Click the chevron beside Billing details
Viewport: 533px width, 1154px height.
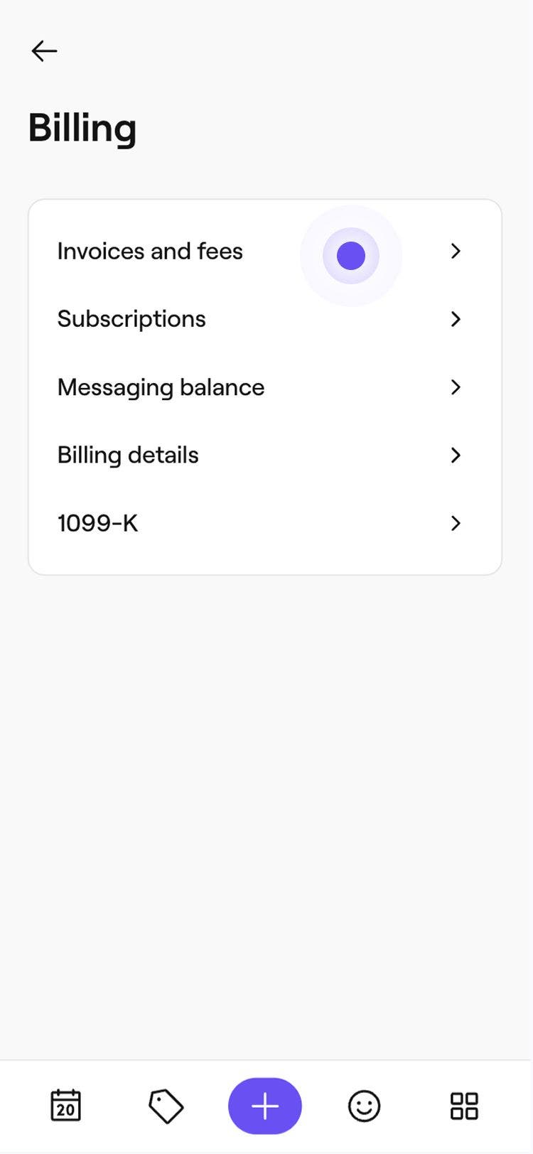(x=456, y=455)
